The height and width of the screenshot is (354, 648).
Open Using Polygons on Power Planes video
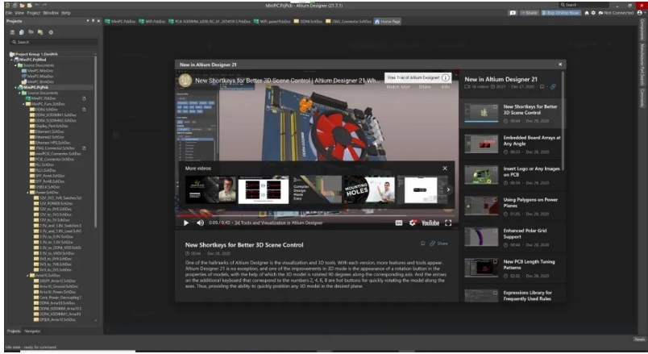(x=513, y=206)
